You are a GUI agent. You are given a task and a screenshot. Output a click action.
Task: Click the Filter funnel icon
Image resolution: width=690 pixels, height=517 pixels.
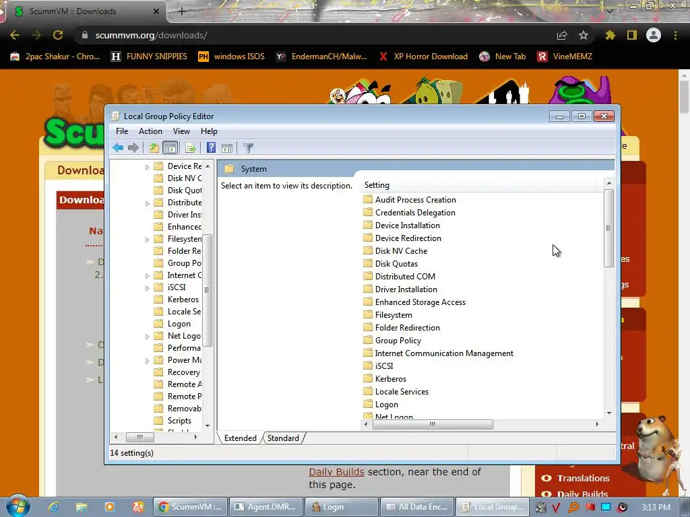pos(248,147)
